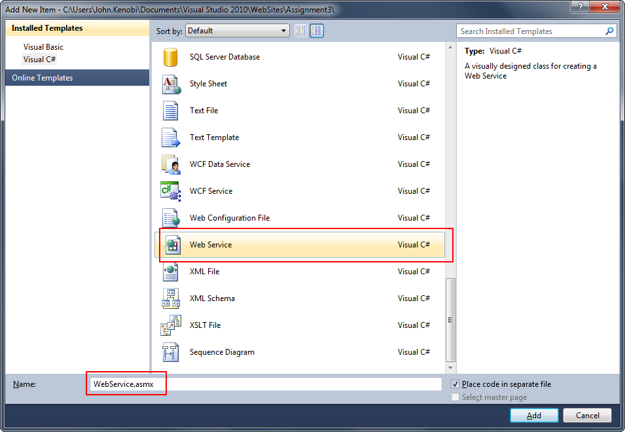The width and height of the screenshot is (625, 432).
Task: Open the Online Templates section
Action: tap(77, 78)
